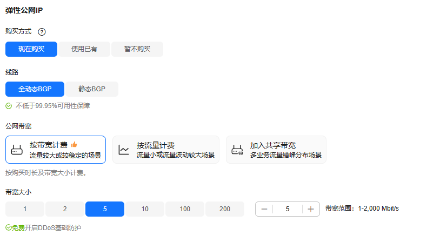Select the 5 bandwidth preset

point(105,209)
